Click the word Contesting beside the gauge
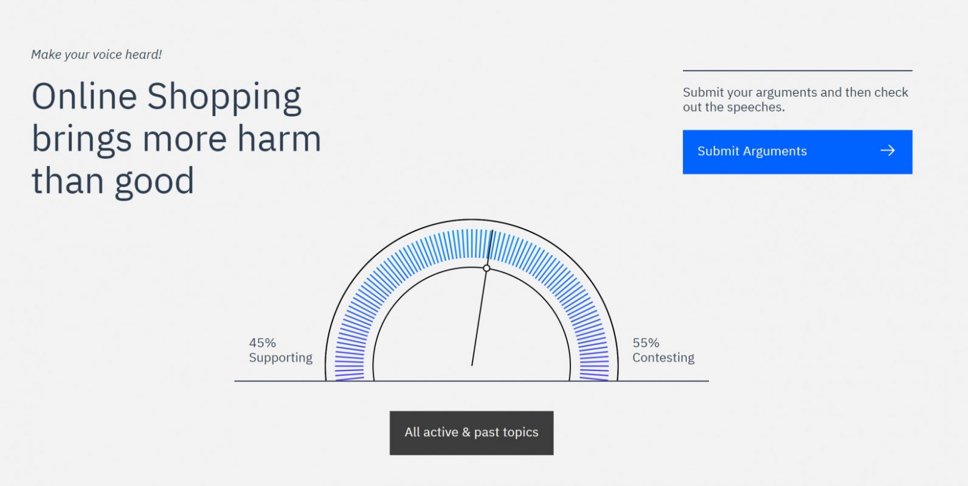 [663, 358]
